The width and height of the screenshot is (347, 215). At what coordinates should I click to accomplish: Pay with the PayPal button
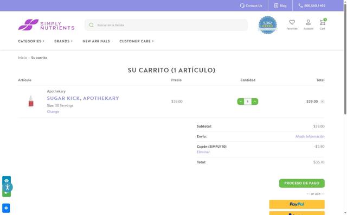pos(297,204)
